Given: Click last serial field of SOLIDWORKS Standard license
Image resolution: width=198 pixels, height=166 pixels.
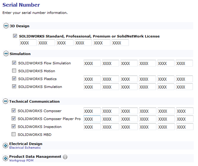Looking at the screenshot, I should click(120, 43).
